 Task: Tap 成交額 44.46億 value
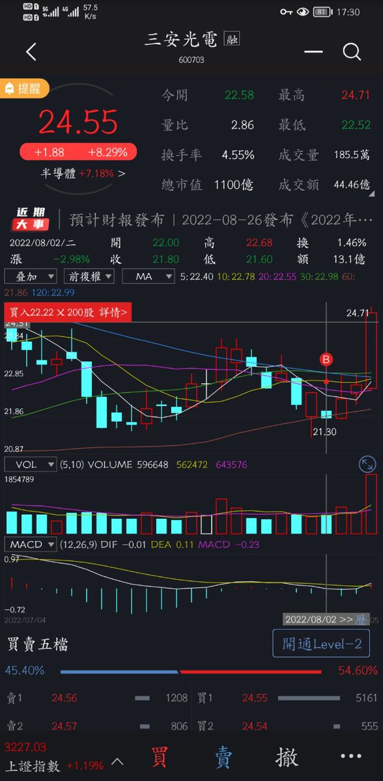[352, 185]
